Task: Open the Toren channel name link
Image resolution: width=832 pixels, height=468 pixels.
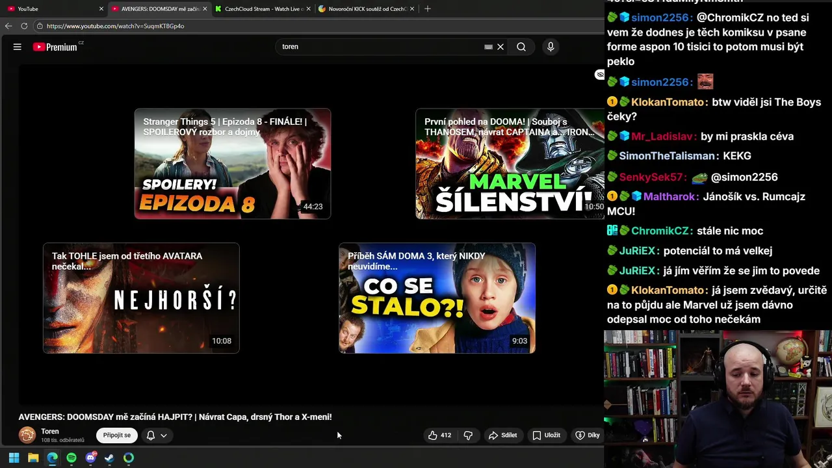Action: pyautogui.click(x=50, y=432)
